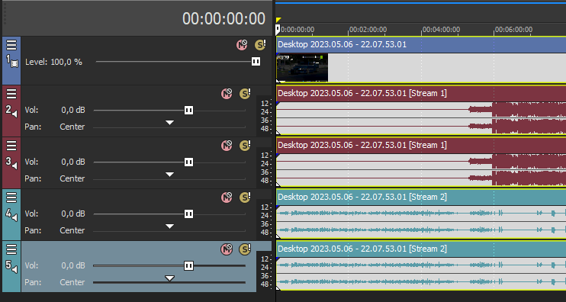This screenshot has height=302, width=566.
Task: Solo video track 1
Action: (x=260, y=45)
